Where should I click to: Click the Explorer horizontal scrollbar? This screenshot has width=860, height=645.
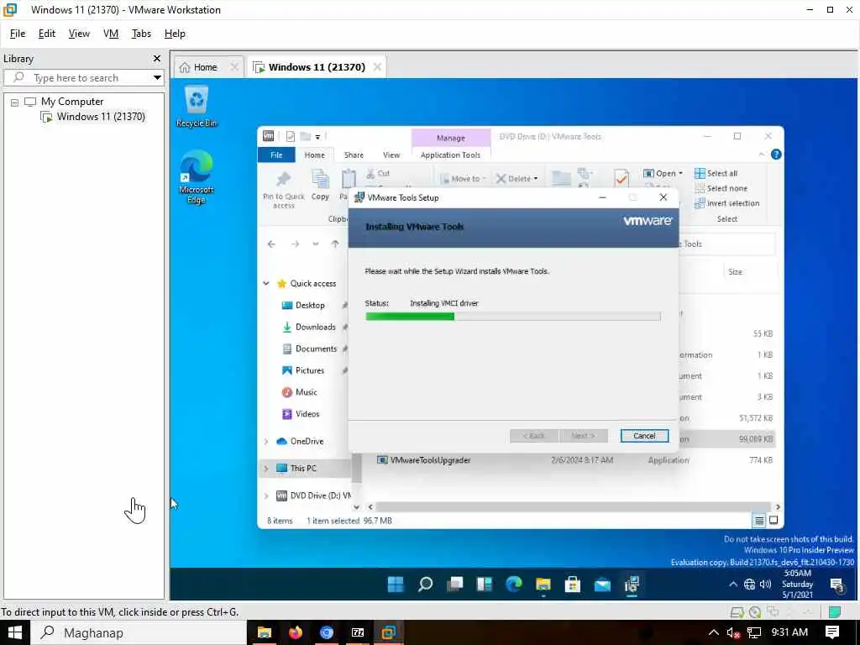pyautogui.click(x=574, y=506)
